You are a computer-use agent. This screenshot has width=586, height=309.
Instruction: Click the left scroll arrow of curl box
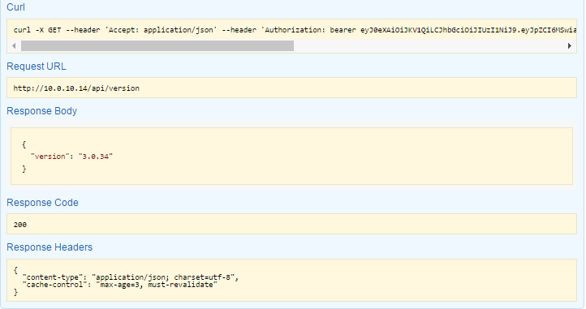14,46
